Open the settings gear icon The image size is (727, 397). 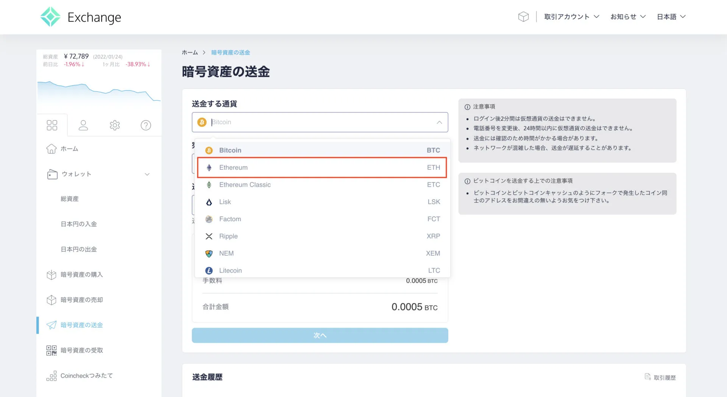tap(115, 125)
